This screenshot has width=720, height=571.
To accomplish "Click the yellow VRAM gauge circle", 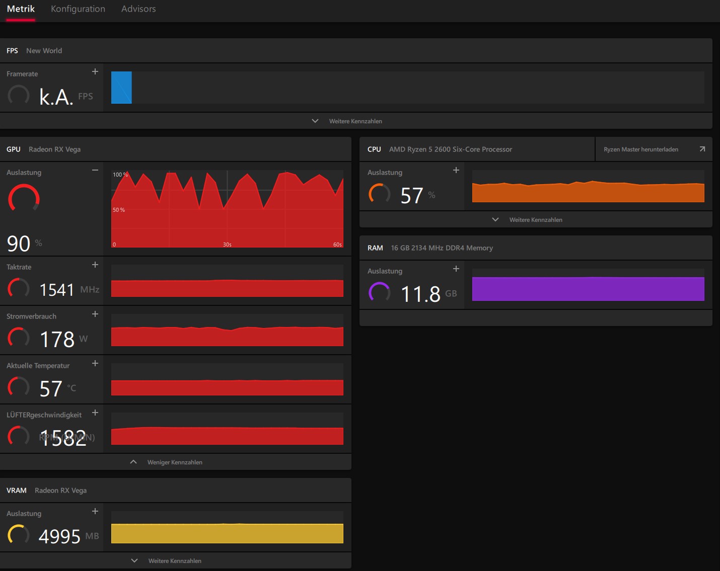I will (x=19, y=535).
